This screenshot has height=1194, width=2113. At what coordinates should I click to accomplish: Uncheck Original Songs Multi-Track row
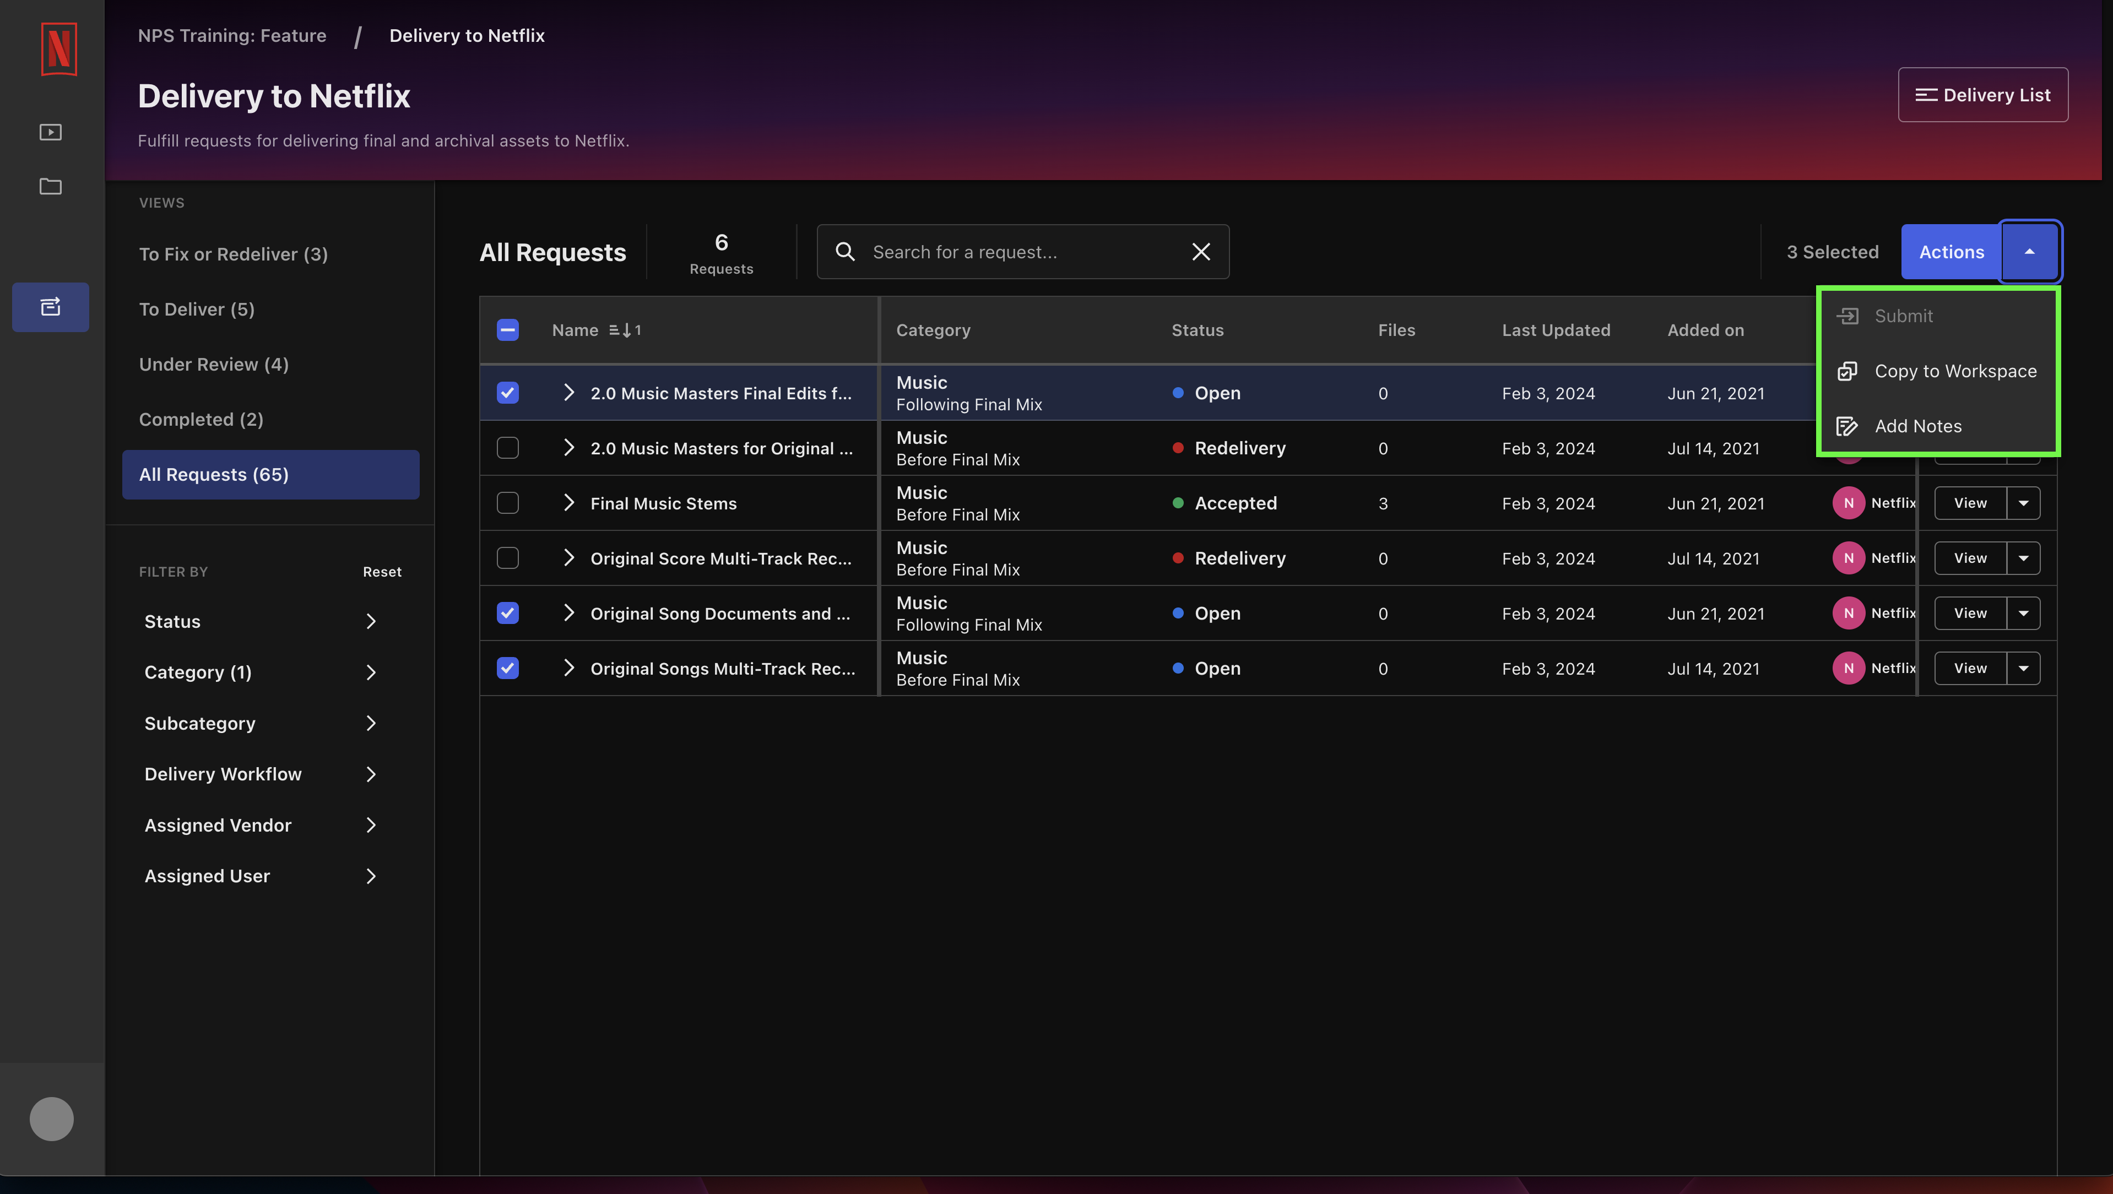click(508, 667)
